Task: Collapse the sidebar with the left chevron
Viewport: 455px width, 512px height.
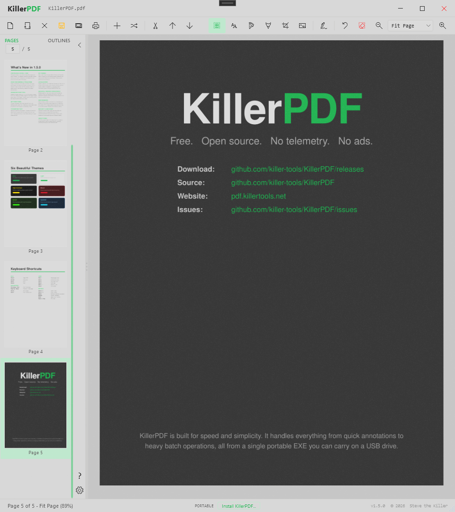Action: click(x=80, y=45)
